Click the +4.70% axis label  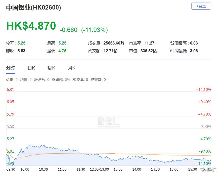coord(205,114)
